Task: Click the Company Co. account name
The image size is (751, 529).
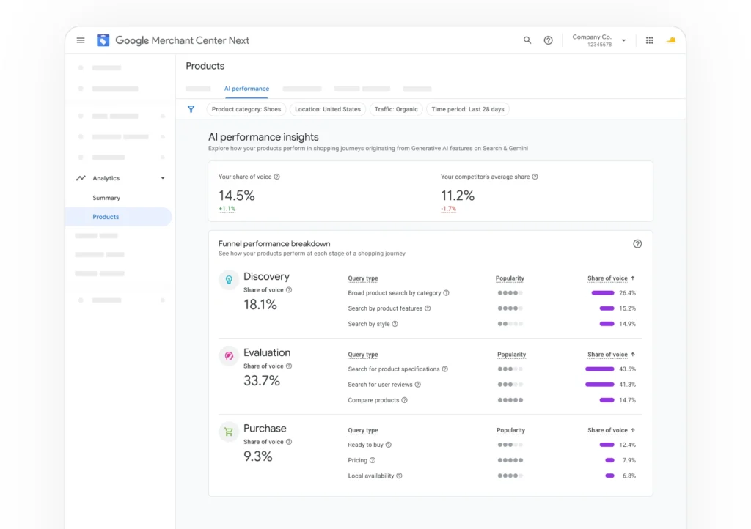Action: tap(592, 37)
